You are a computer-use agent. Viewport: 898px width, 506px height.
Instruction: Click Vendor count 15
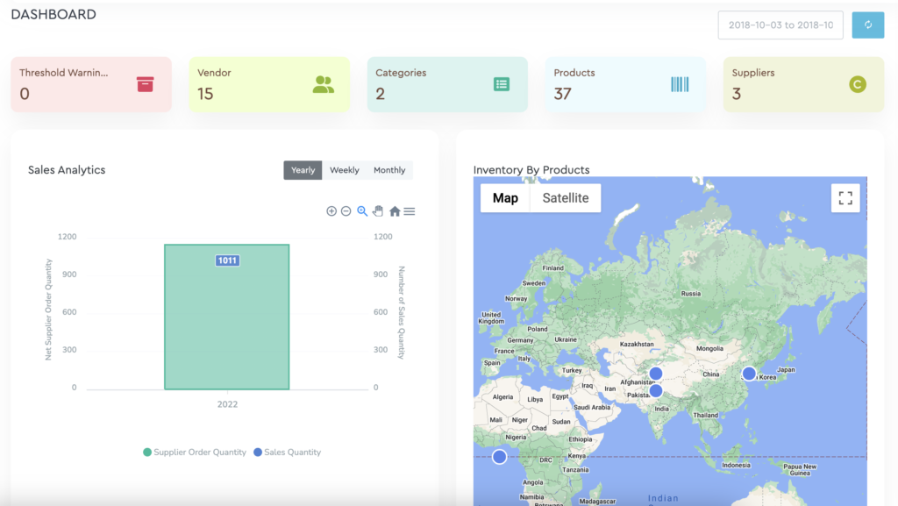tap(205, 93)
